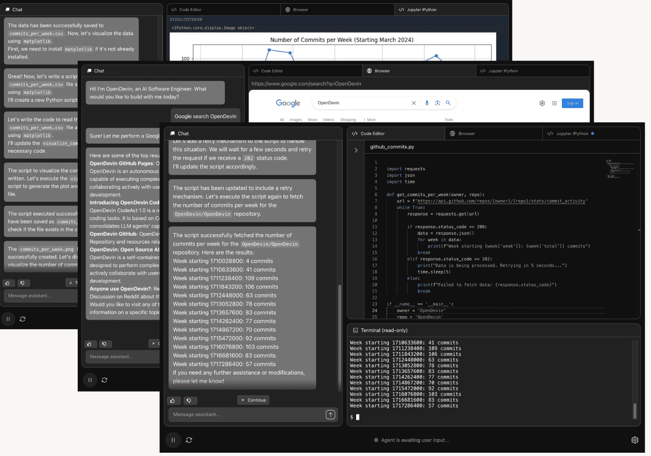Click code editor minimap

[620, 169]
